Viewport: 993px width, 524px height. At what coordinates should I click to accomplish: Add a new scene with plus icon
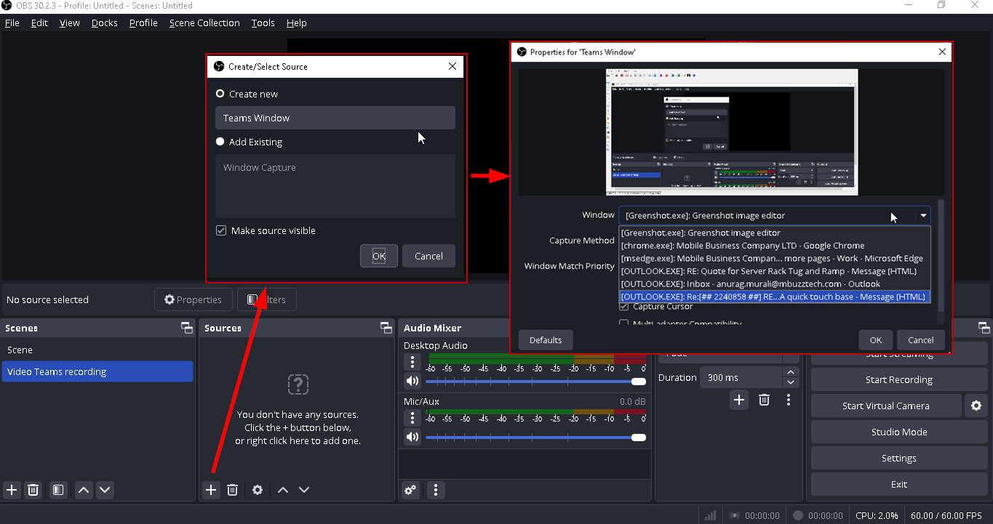(x=12, y=490)
